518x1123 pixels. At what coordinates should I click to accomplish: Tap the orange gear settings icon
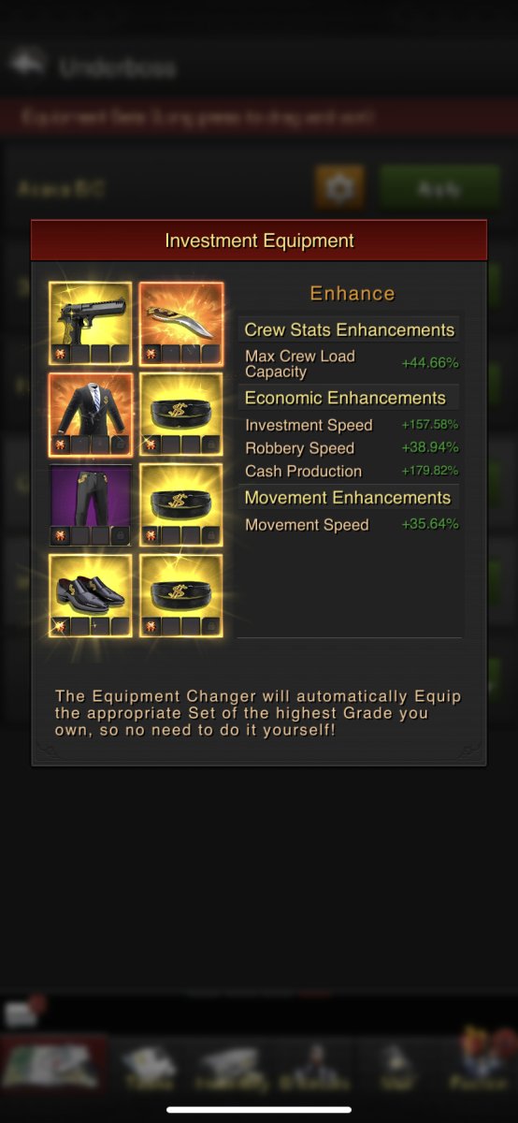pos(339,188)
